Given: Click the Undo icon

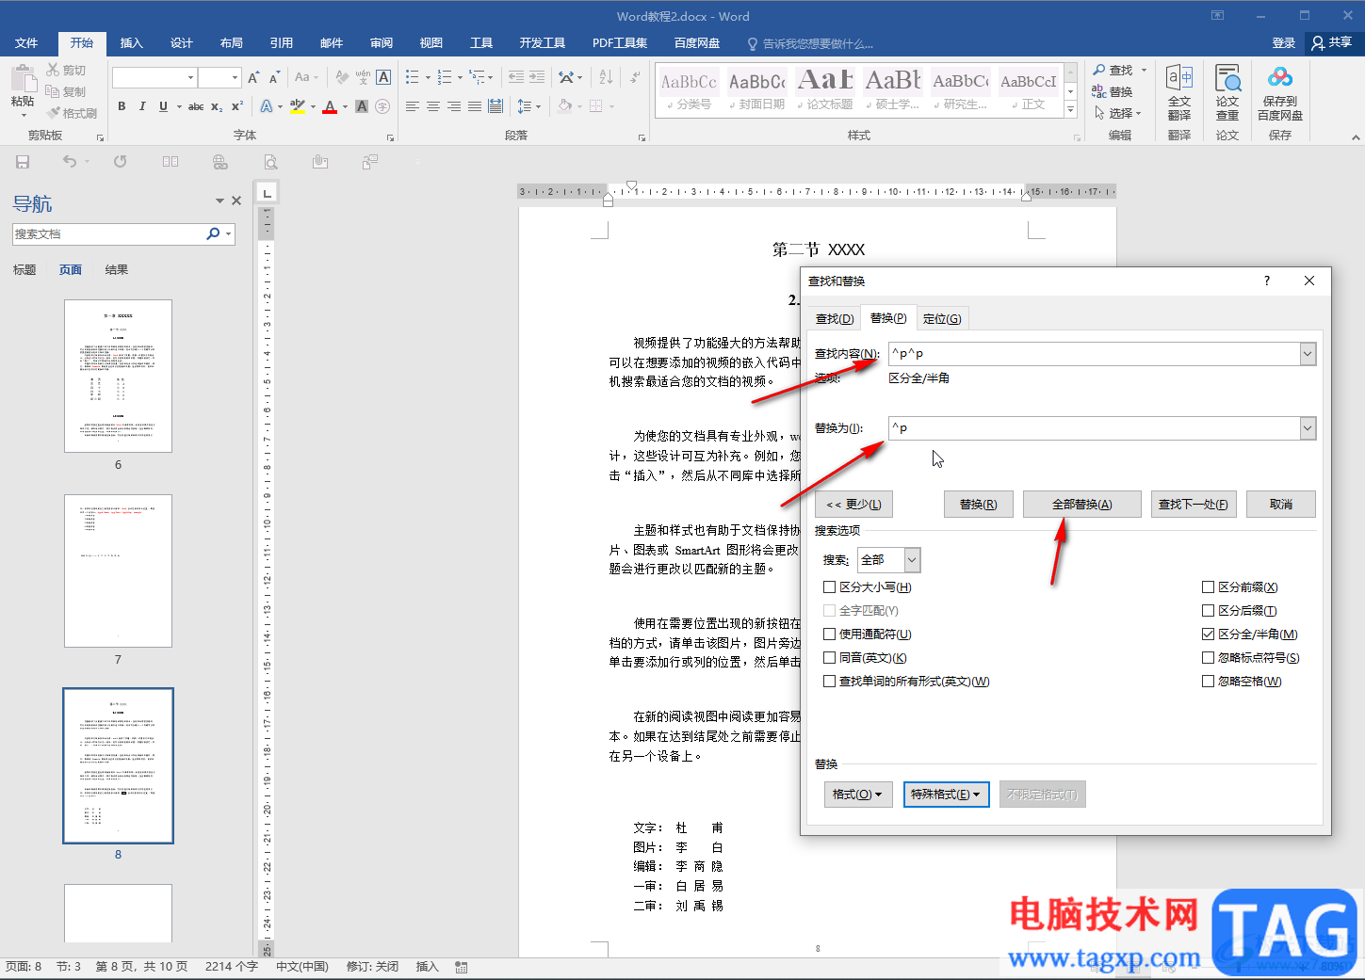Looking at the screenshot, I should [x=70, y=162].
